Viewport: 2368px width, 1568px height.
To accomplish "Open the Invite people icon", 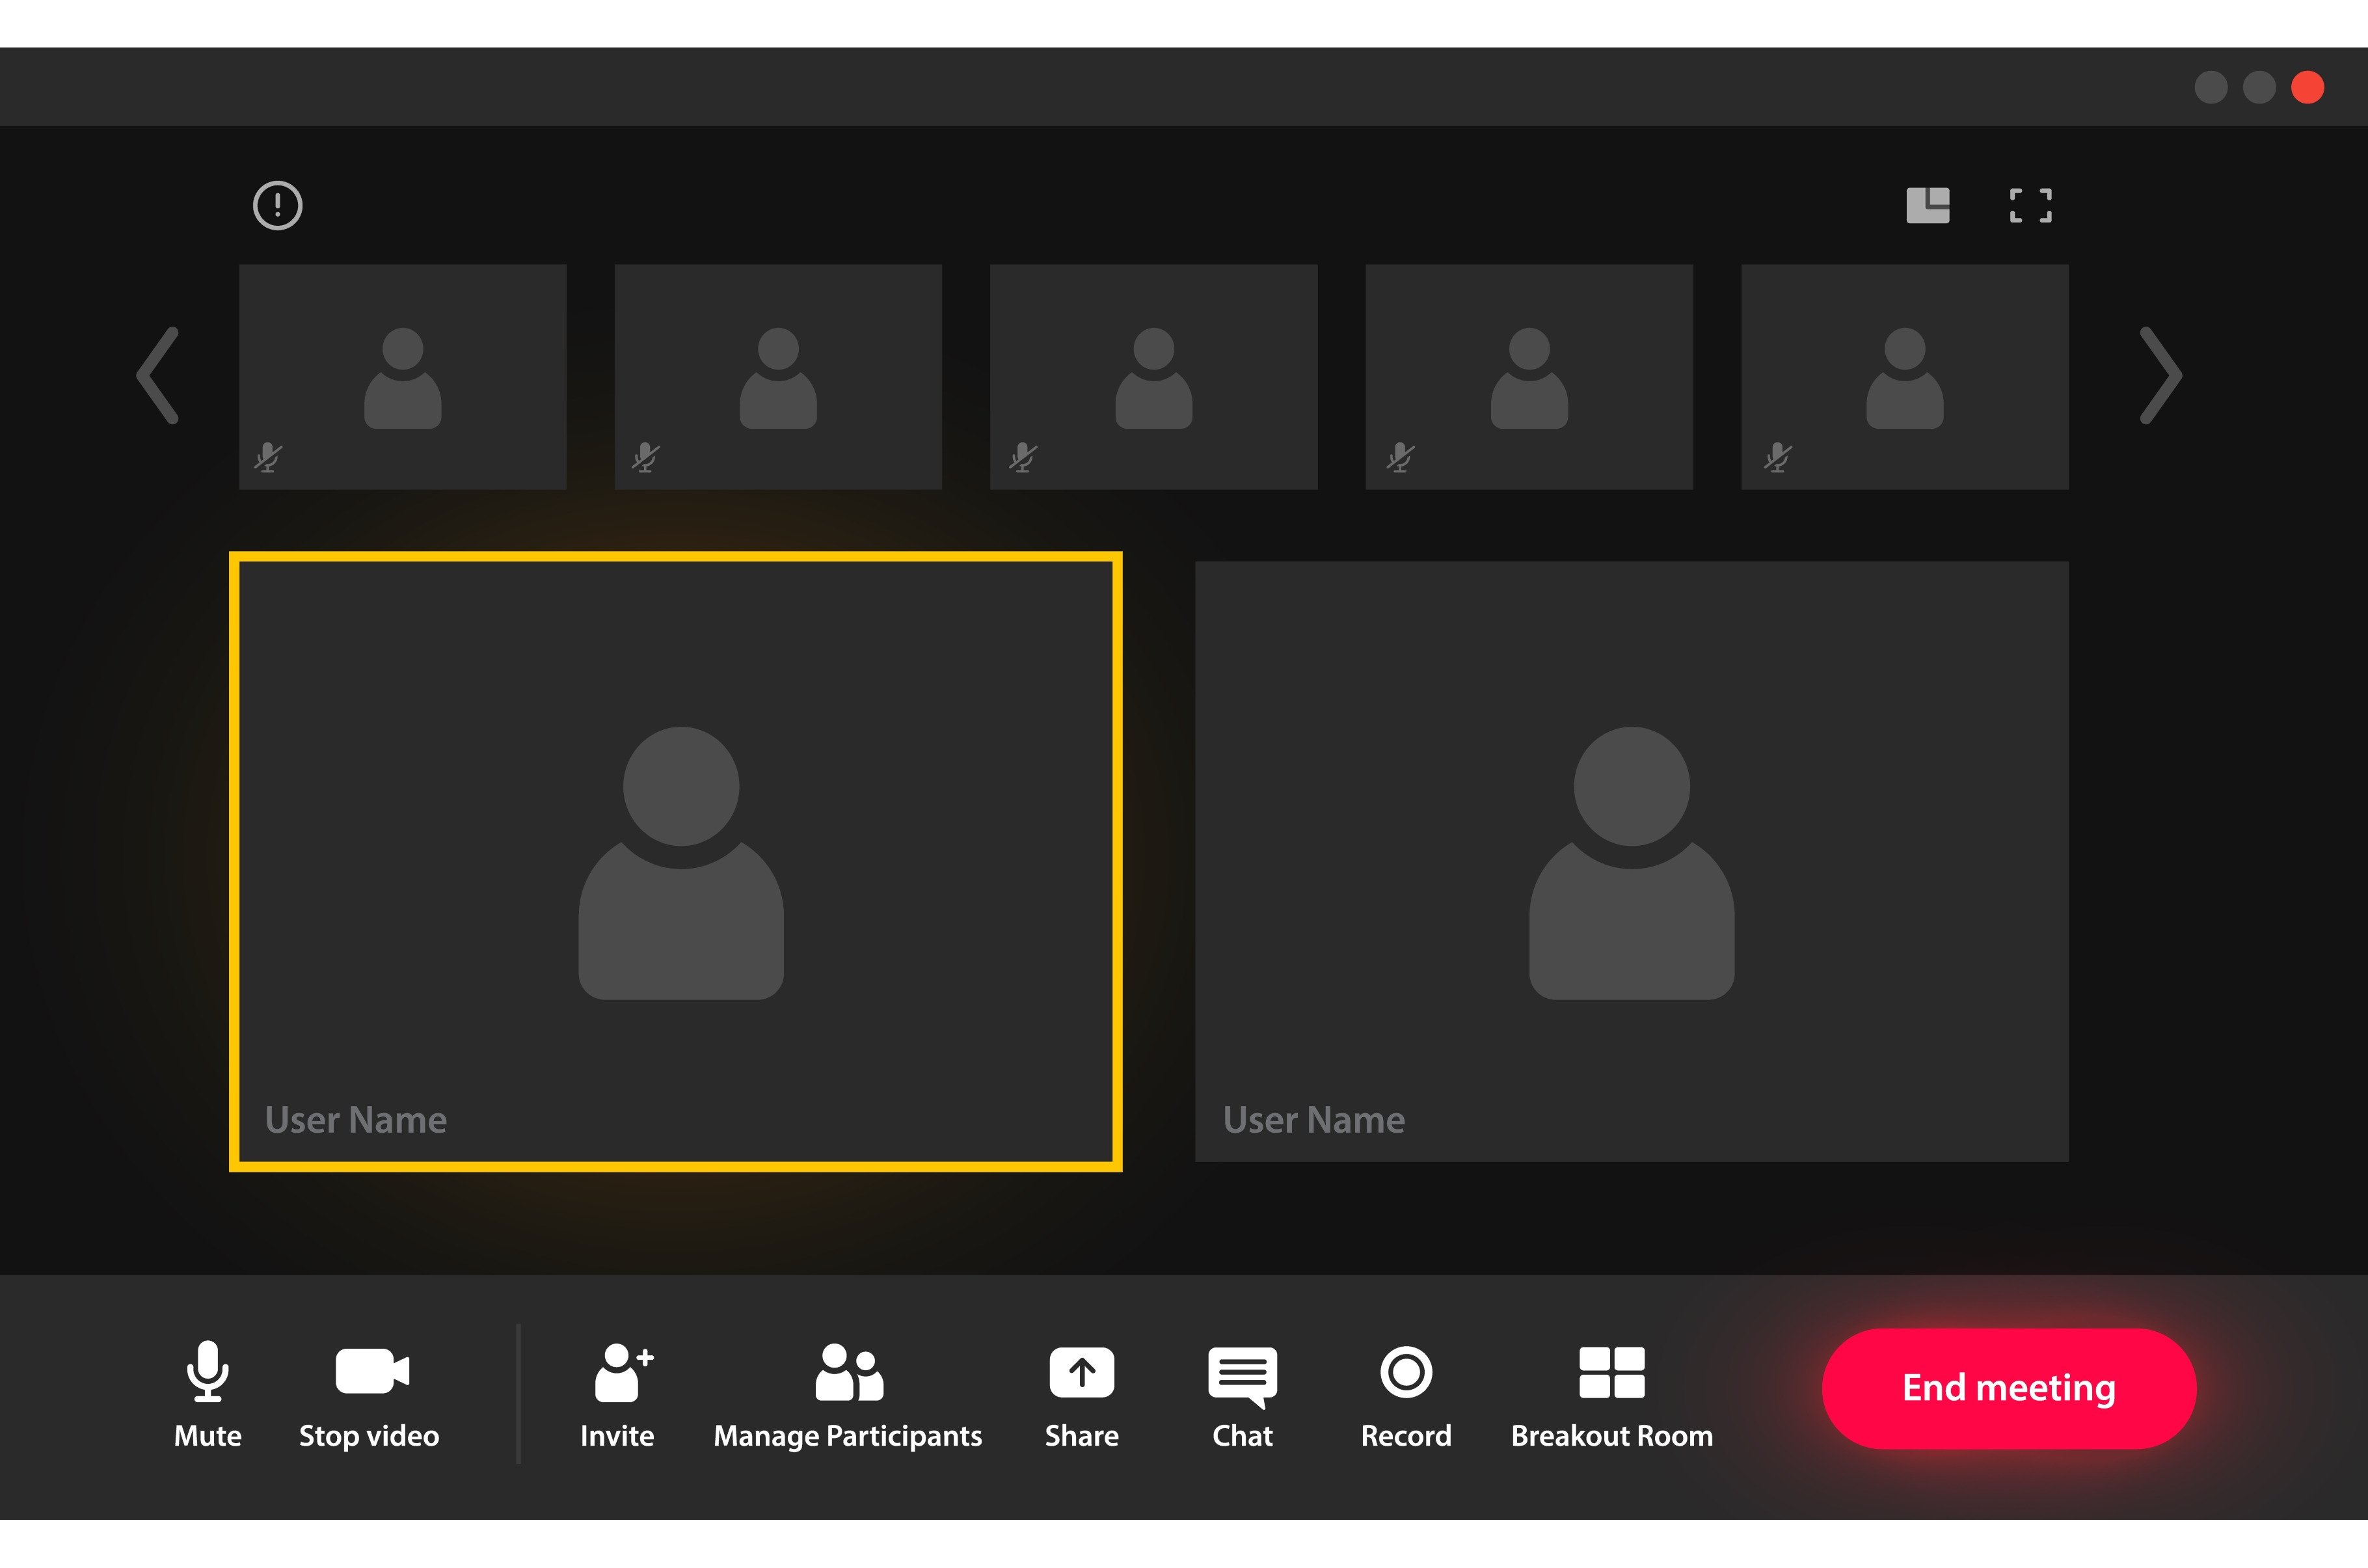I will (620, 1372).
